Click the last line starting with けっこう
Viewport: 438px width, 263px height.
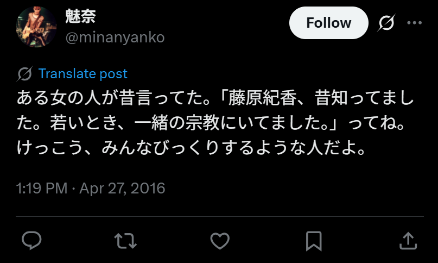click(x=191, y=147)
